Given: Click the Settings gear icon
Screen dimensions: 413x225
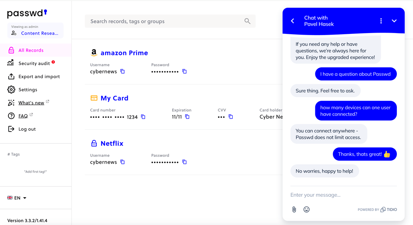Looking at the screenshot, I should pyautogui.click(x=11, y=90).
